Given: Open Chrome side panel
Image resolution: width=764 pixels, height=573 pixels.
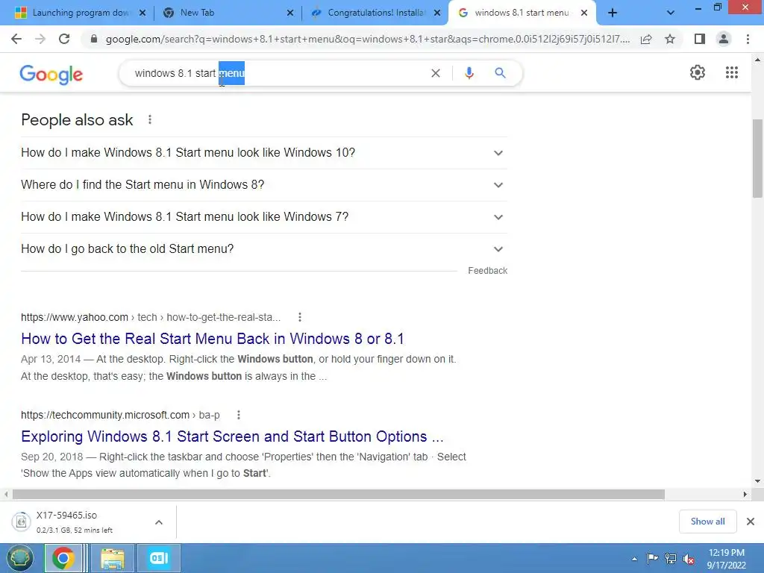Looking at the screenshot, I should [x=700, y=39].
